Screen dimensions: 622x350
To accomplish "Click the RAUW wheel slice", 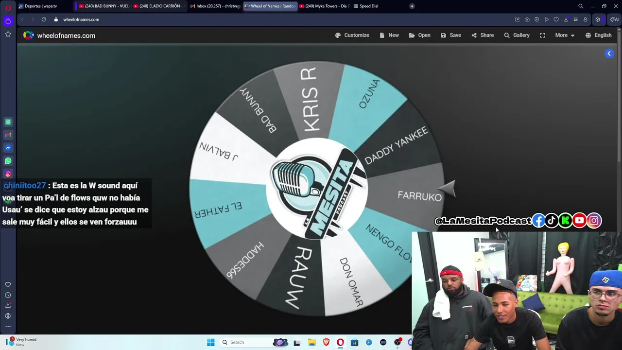I will point(297,278).
